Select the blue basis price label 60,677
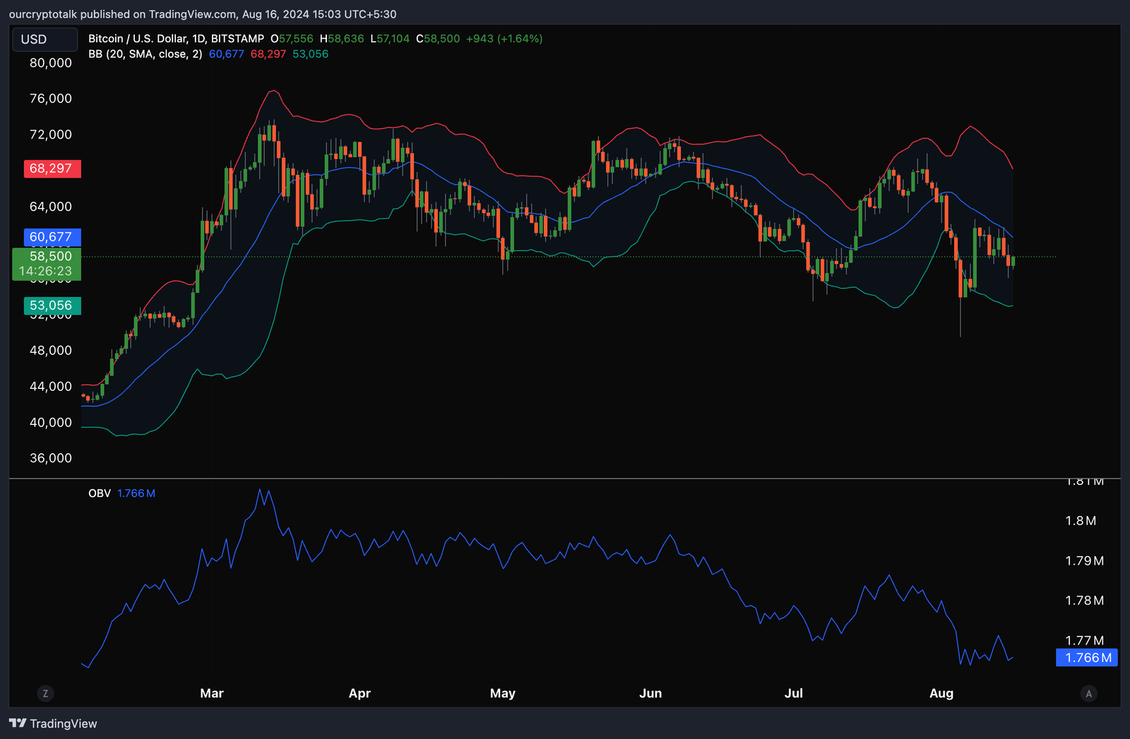The height and width of the screenshot is (739, 1130). [52, 237]
